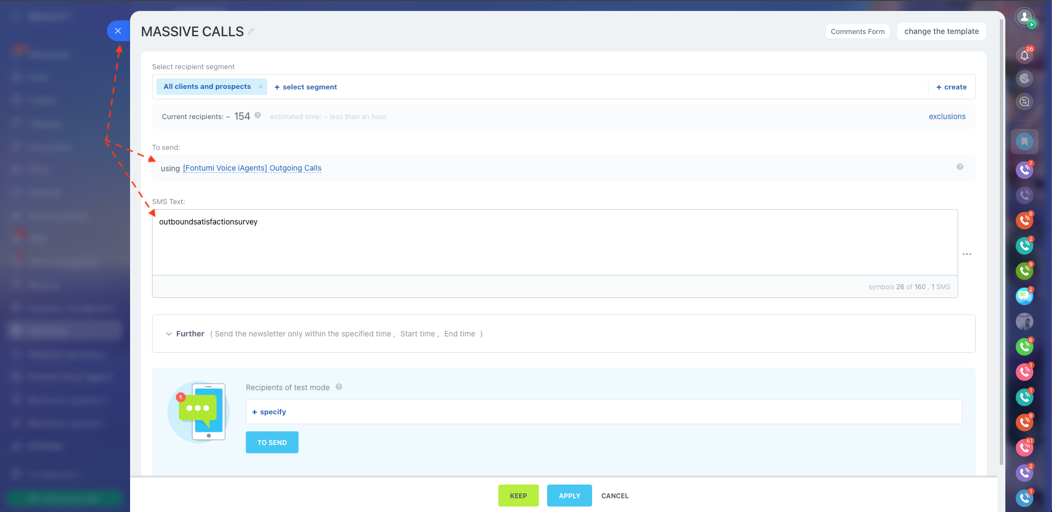Click the pencil icon beside MASSIVE CALLS title
Image resolution: width=1052 pixels, height=512 pixels.
click(251, 32)
